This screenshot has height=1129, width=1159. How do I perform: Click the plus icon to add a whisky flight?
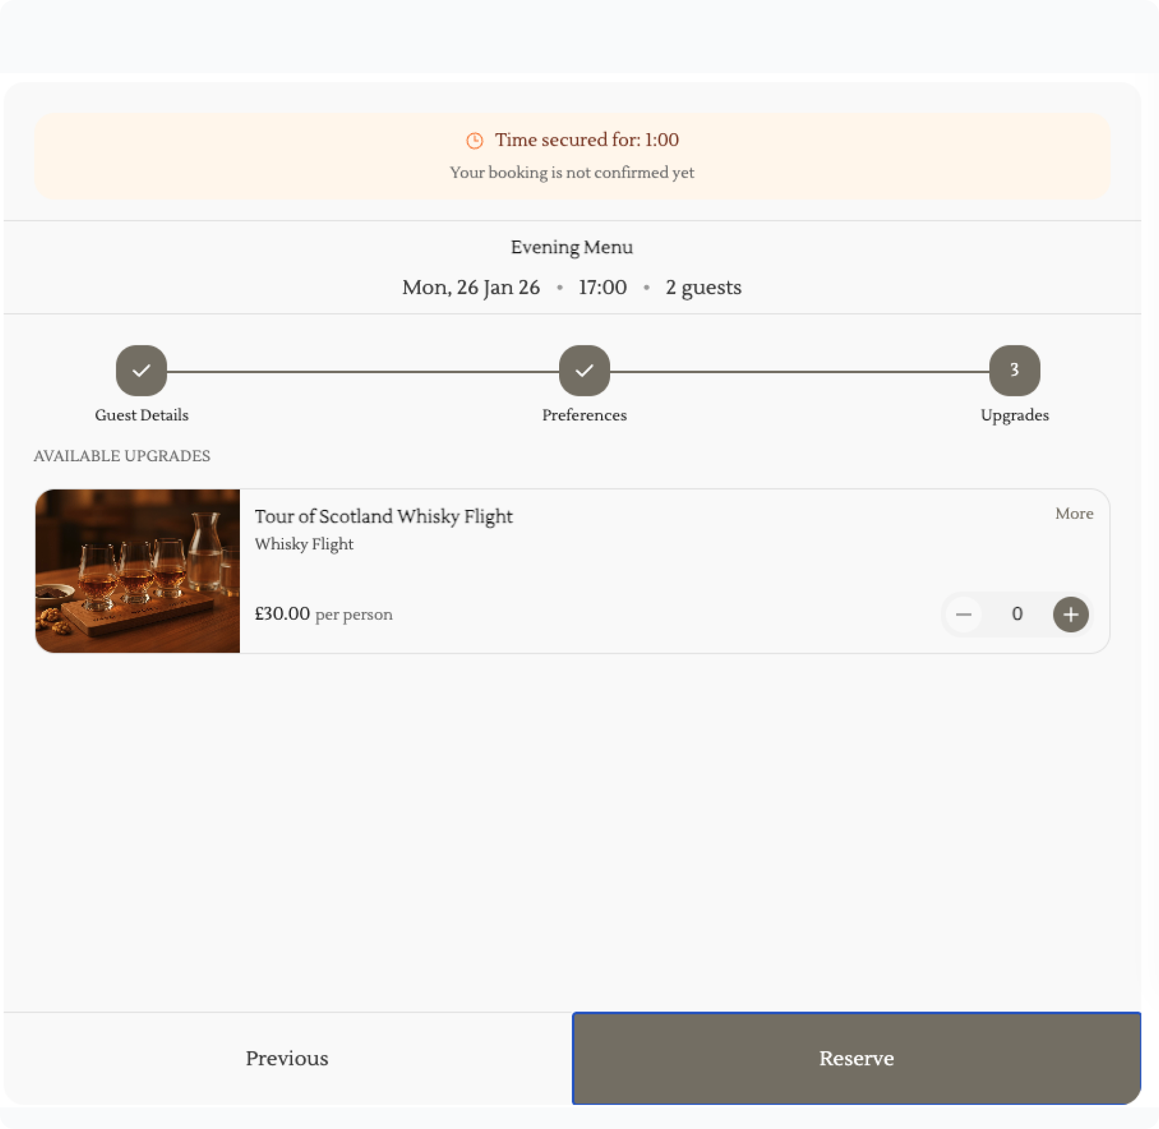[1070, 614]
